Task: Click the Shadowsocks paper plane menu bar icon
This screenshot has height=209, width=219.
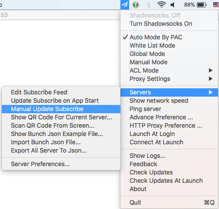Action: (x=125, y=5)
